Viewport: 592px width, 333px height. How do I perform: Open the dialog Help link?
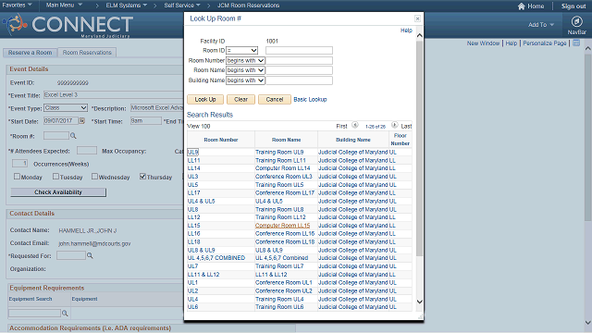pyautogui.click(x=406, y=31)
